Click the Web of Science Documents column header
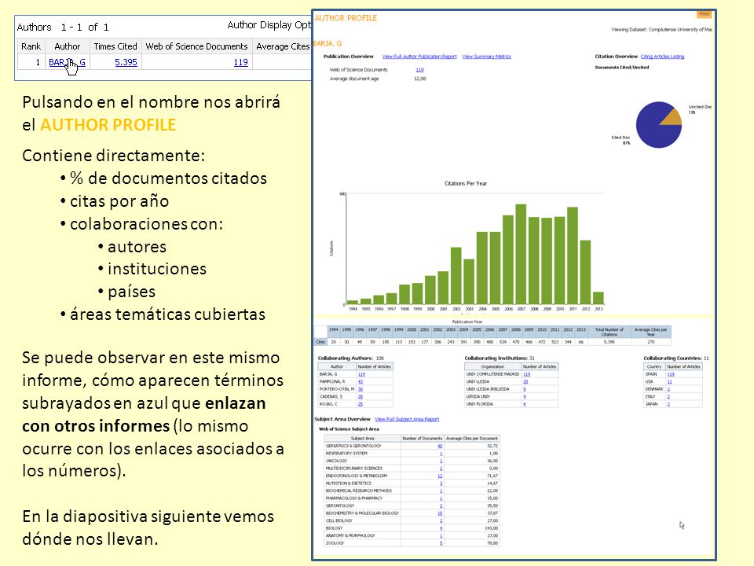The height and width of the screenshot is (566, 754). tap(196, 46)
